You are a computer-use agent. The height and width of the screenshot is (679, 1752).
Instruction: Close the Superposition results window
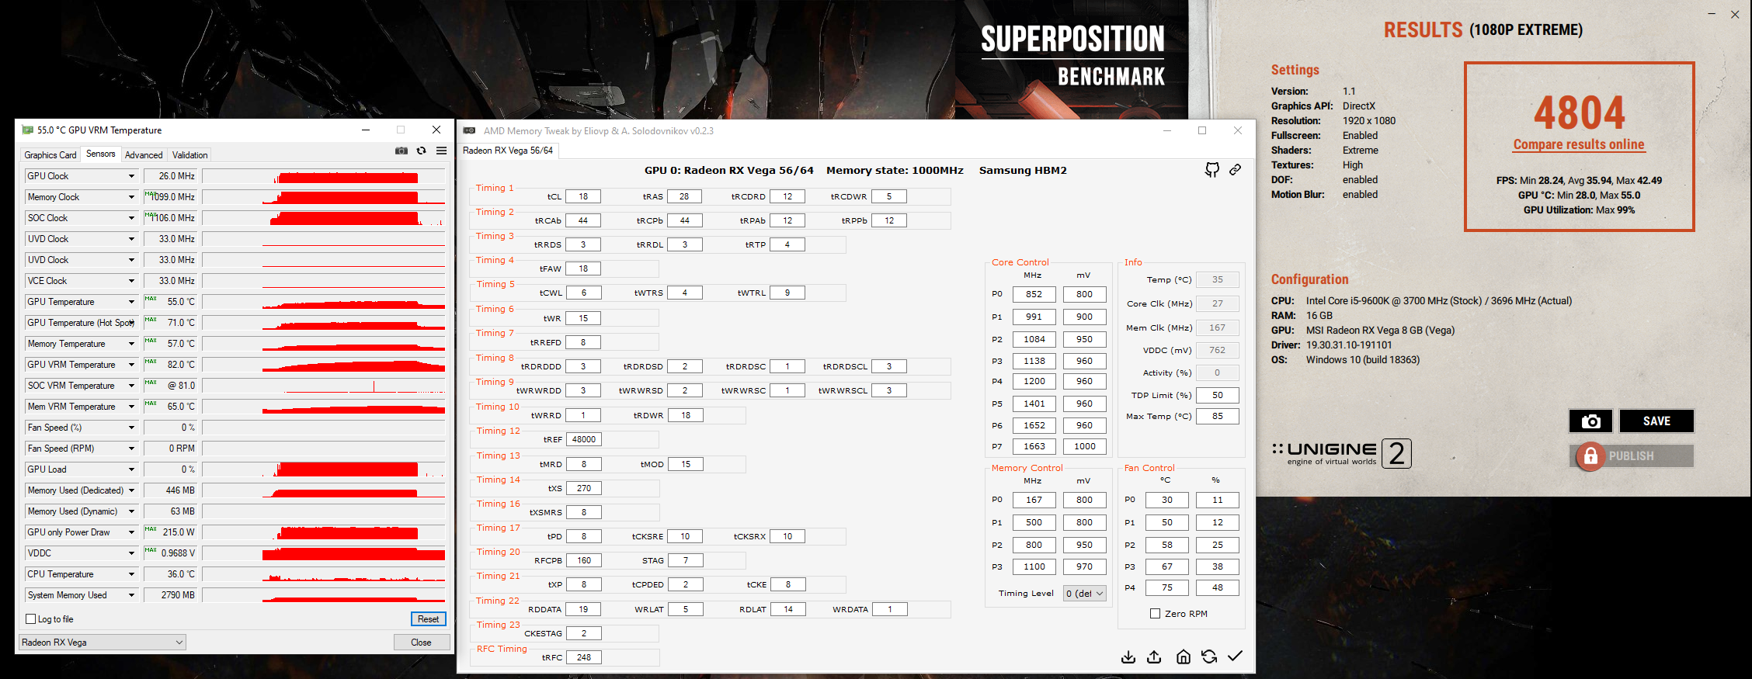click(x=1735, y=14)
